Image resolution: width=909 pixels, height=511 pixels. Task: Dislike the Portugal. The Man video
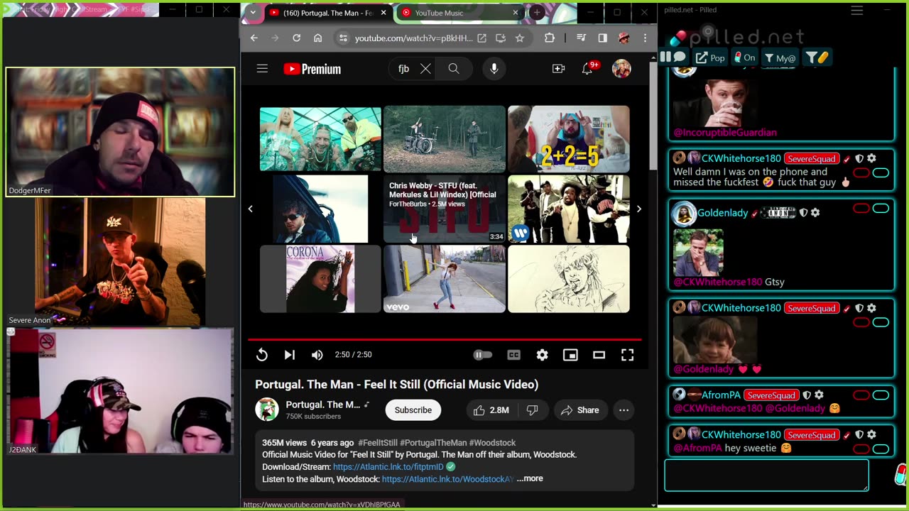pos(532,410)
